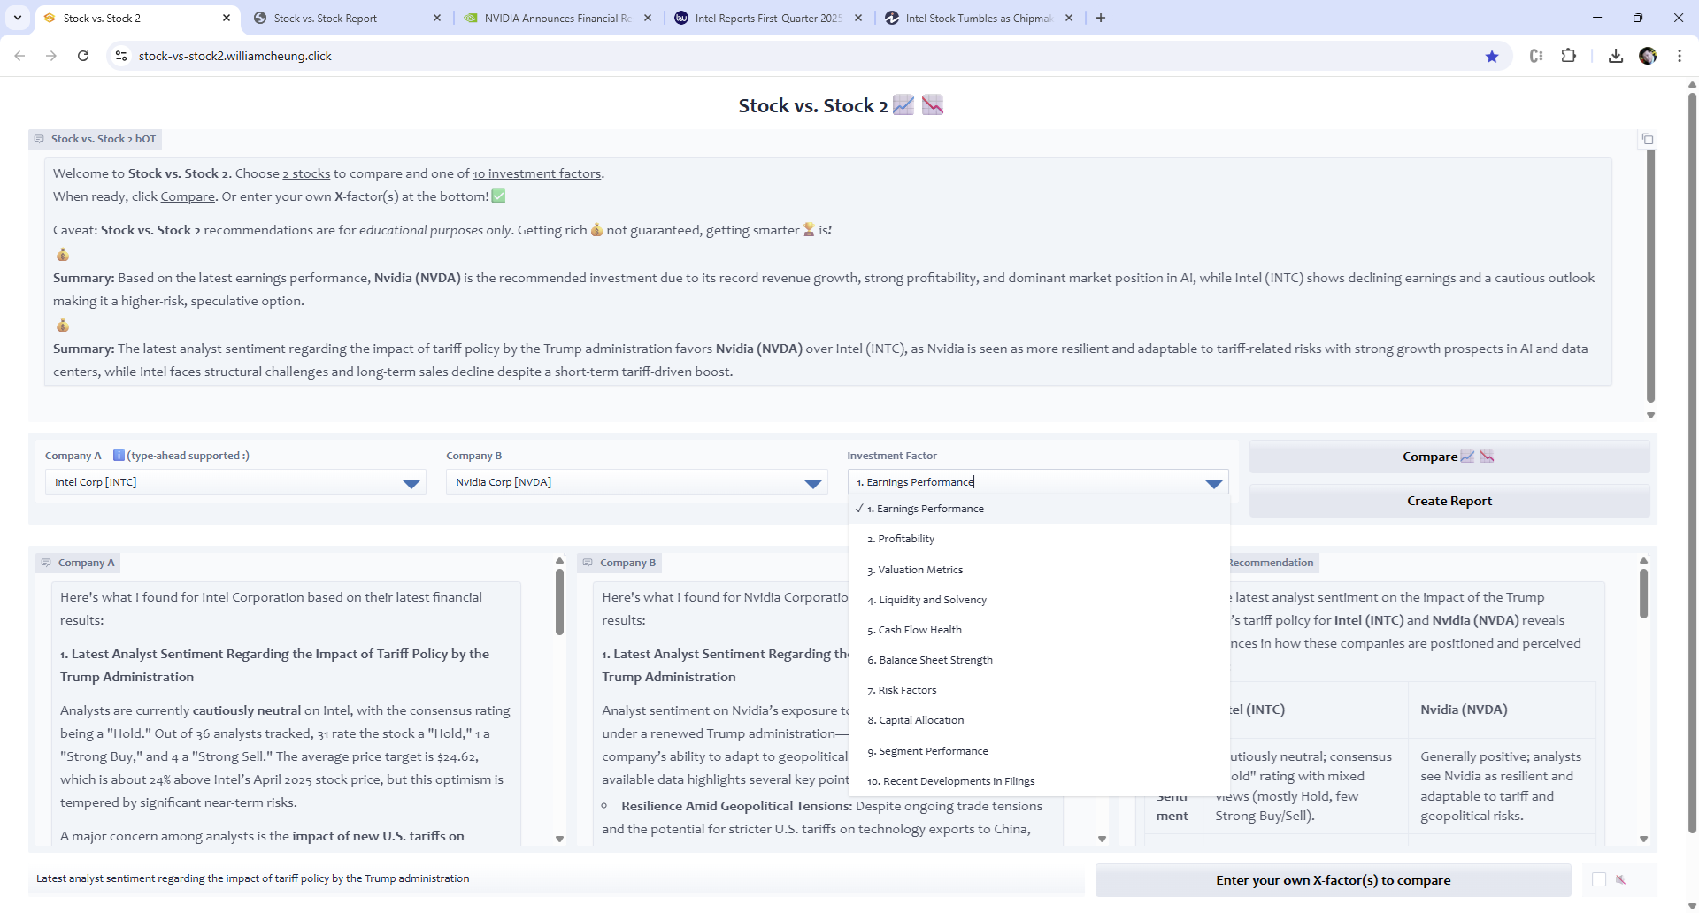Reload the current page

[83, 56]
